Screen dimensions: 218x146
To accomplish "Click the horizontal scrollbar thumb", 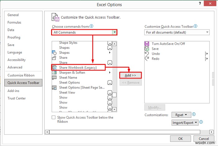I will [125, 132].
